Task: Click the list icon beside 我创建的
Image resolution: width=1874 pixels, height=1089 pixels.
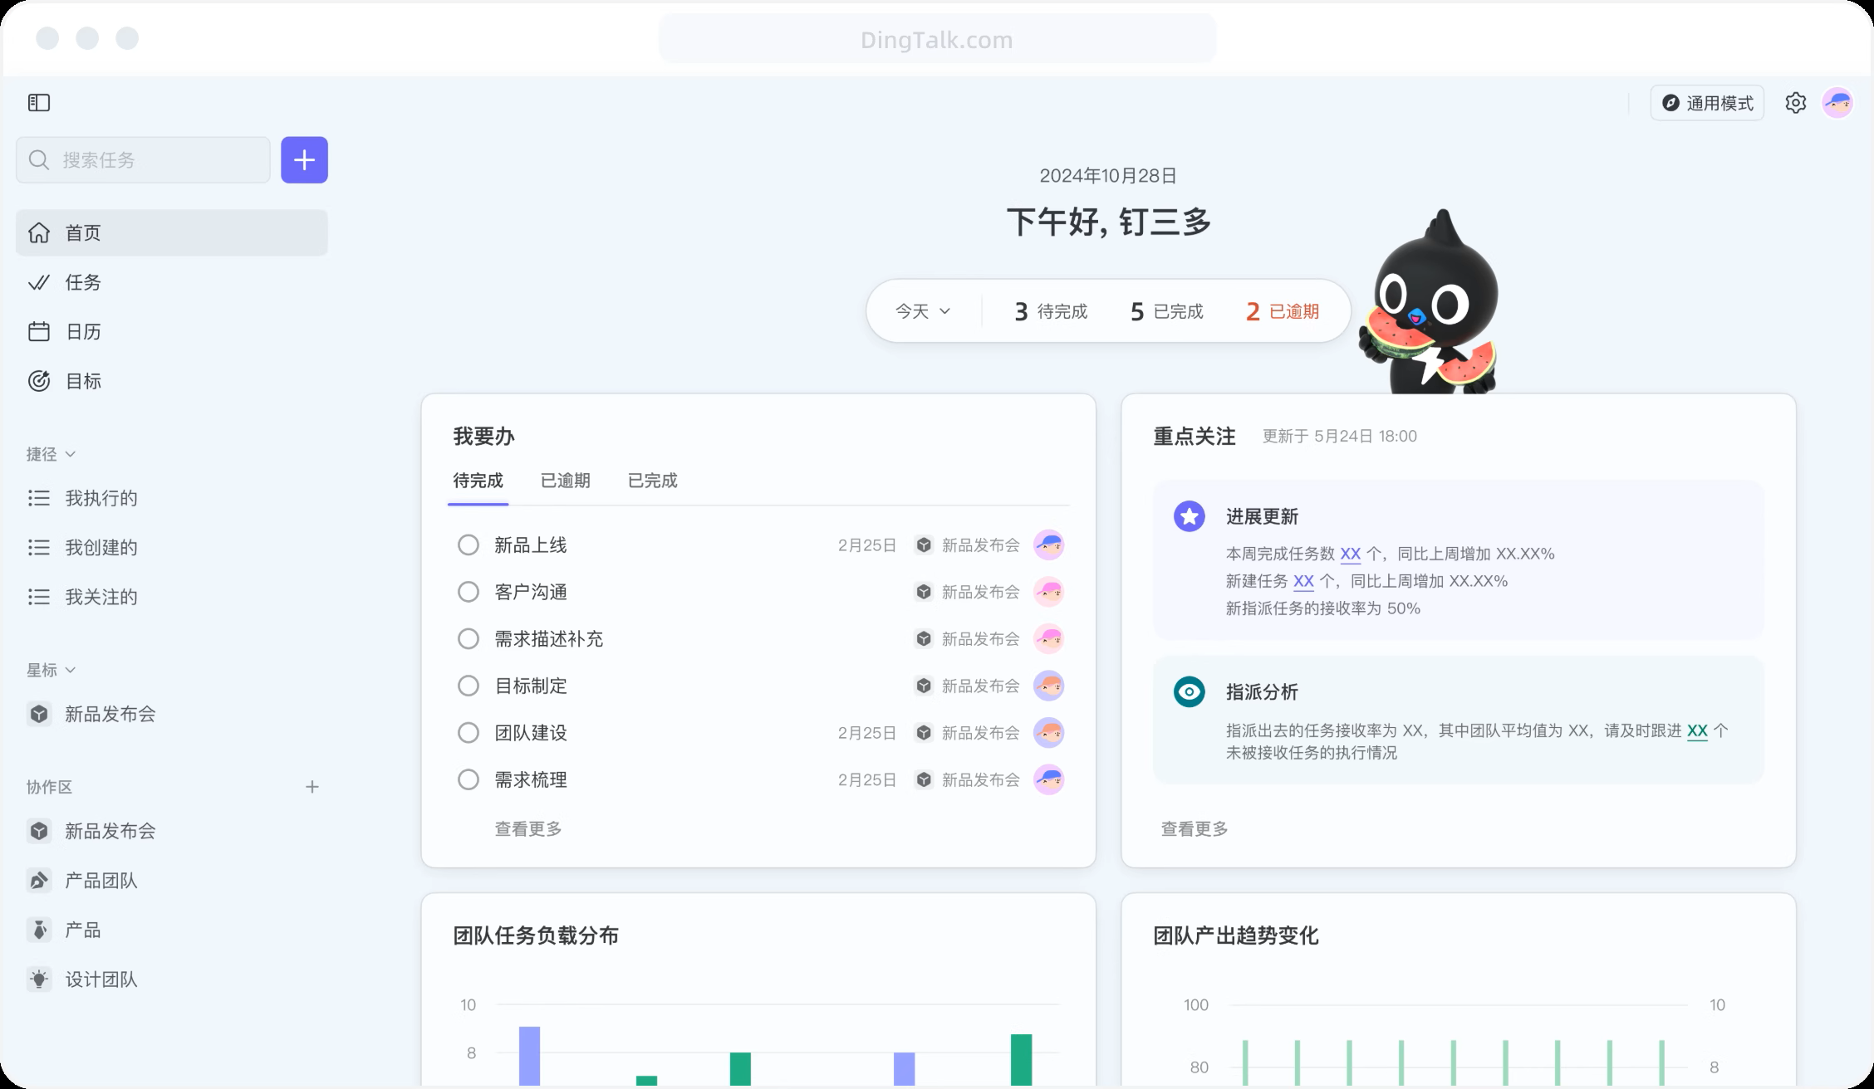Action: click(39, 547)
